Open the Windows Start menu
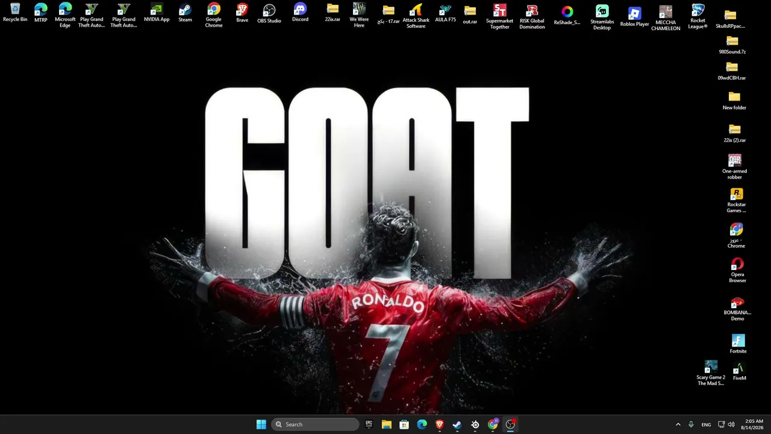Image resolution: width=771 pixels, height=434 pixels. [x=261, y=424]
